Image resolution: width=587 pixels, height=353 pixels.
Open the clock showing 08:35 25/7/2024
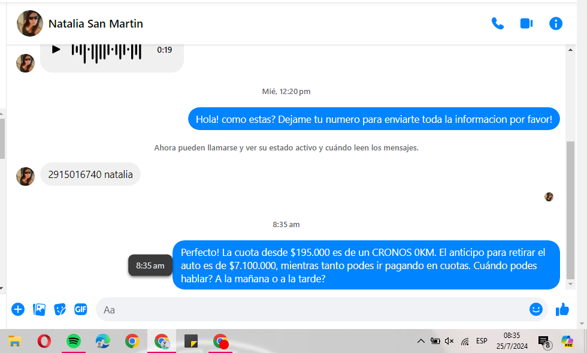click(x=512, y=341)
